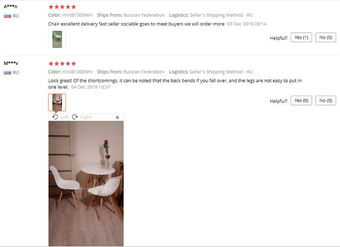
Task: Click the rotate right arrow icon
Action: coord(75,117)
